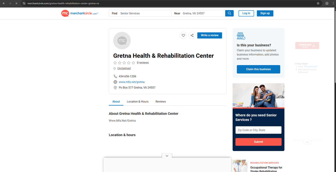336x172 pixels.
Task: Click the browser forward arrow
Action: point(10,3)
